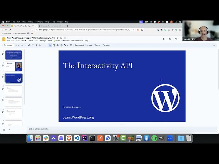219x164 pixels.
Task: Click the Learn.WordPress.org text on slide
Action: coord(78,118)
